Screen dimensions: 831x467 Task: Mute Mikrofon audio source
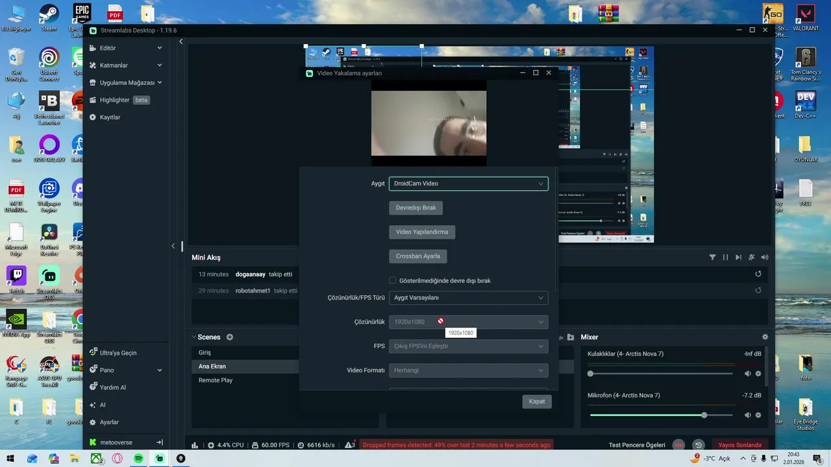click(x=747, y=415)
